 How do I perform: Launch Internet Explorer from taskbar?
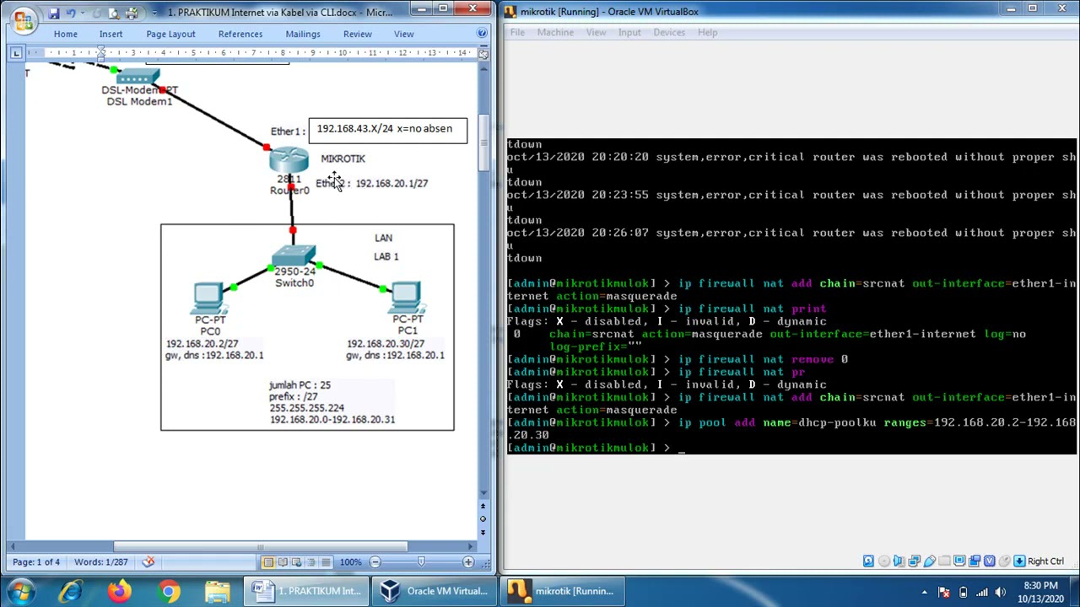click(71, 592)
